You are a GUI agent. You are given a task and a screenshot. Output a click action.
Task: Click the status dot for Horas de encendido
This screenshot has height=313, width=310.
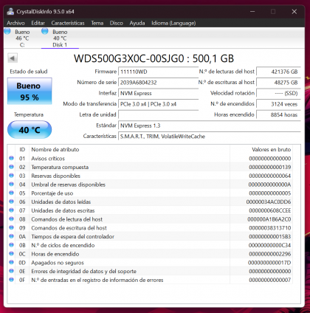(x=11, y=254)
